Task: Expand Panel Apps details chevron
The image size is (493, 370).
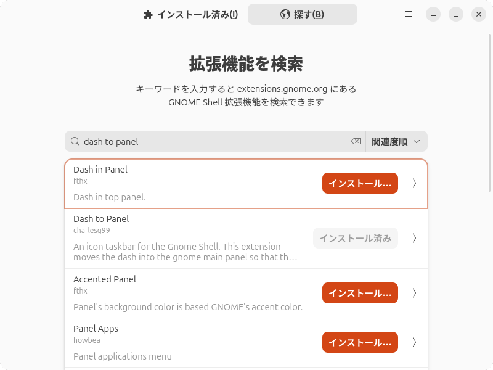Action: 415,342
